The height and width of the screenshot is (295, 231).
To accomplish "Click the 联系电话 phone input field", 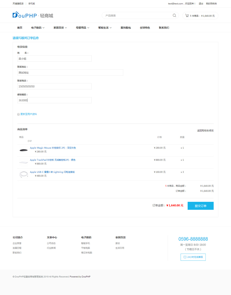I will 54,87.
